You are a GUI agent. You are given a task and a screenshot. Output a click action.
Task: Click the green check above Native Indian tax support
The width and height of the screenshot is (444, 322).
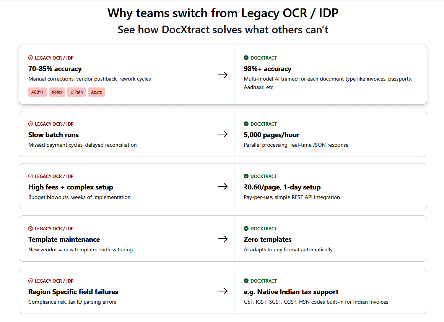click(246, 281)
